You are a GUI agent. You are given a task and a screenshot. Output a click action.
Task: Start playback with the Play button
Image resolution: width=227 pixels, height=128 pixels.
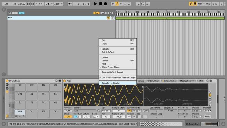click(95, 4)
